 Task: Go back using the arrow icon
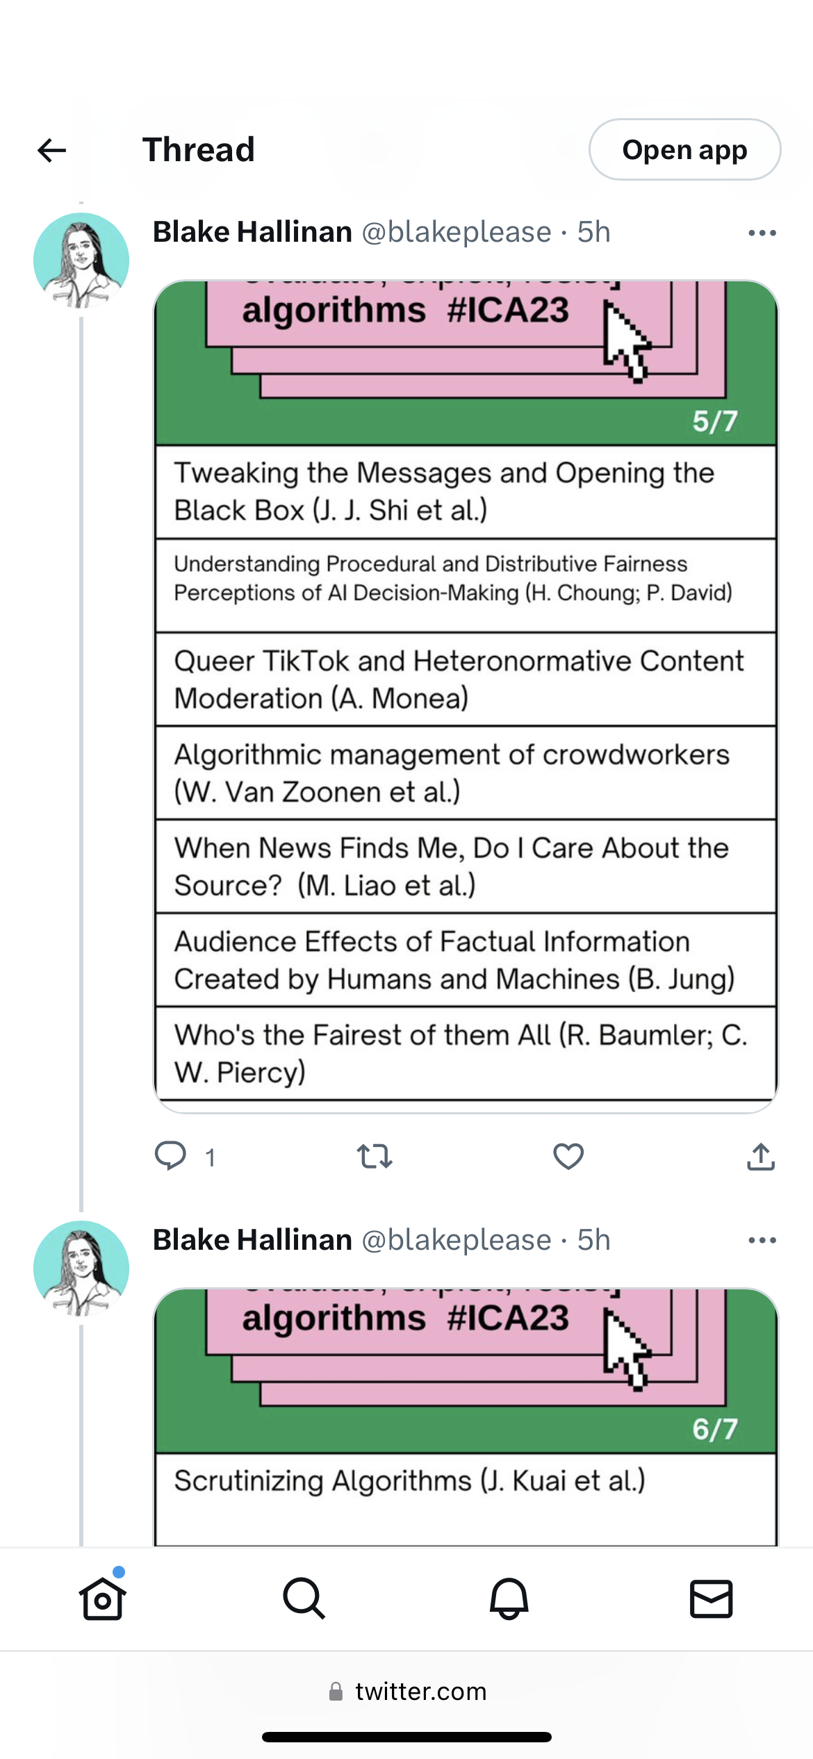pos(51,150)
